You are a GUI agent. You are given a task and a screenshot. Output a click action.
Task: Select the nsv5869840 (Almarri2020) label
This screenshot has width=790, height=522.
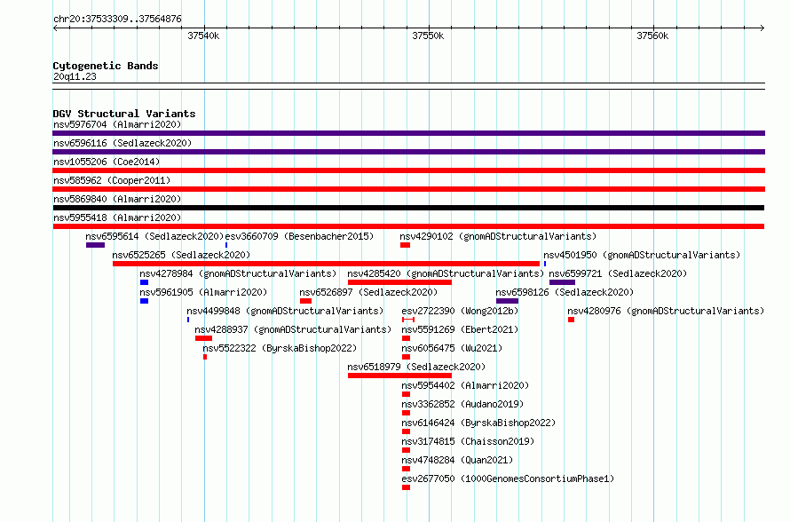point(117,199)
